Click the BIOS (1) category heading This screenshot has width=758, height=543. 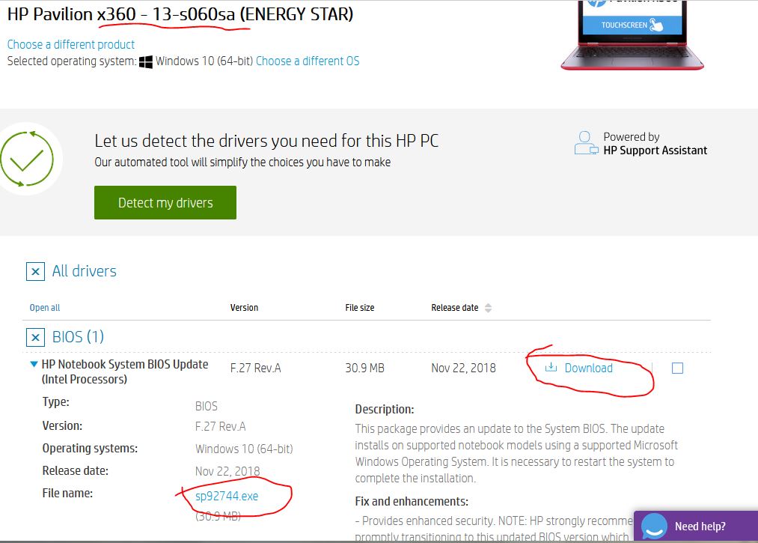pos(78,337)
